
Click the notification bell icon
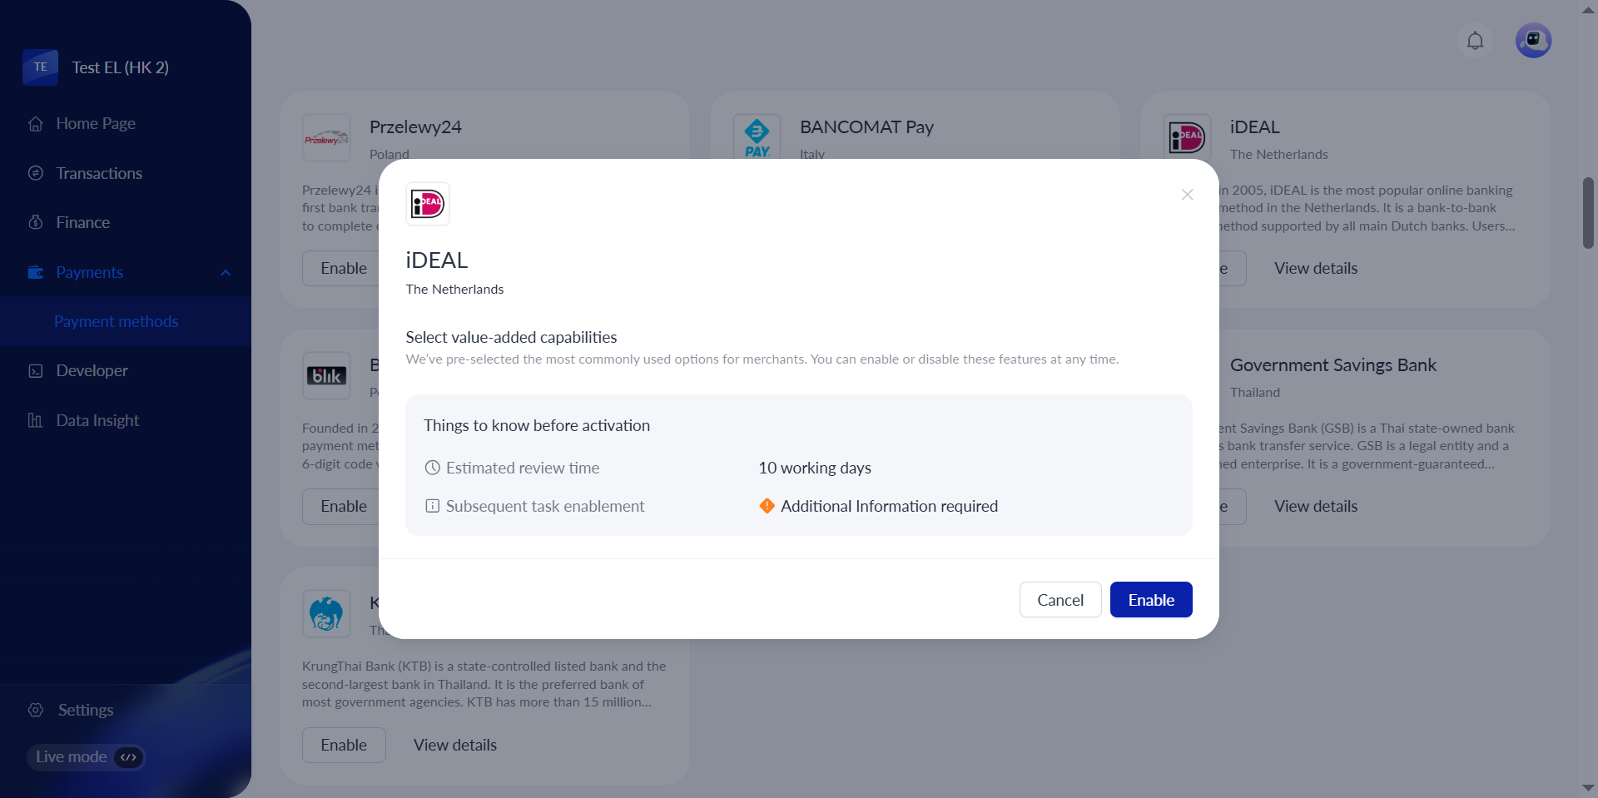(1475, 41)
